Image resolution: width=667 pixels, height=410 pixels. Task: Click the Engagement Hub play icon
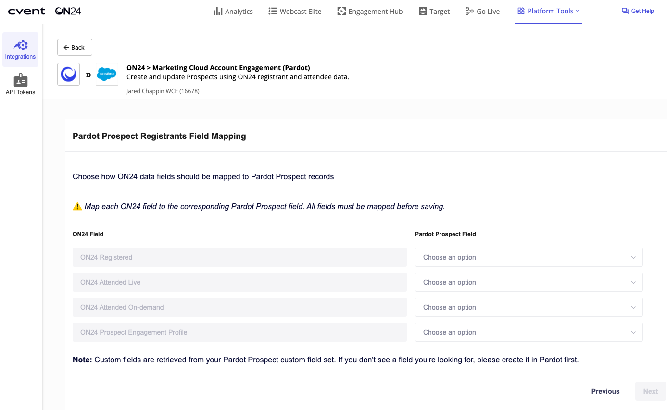pos(341,11)
